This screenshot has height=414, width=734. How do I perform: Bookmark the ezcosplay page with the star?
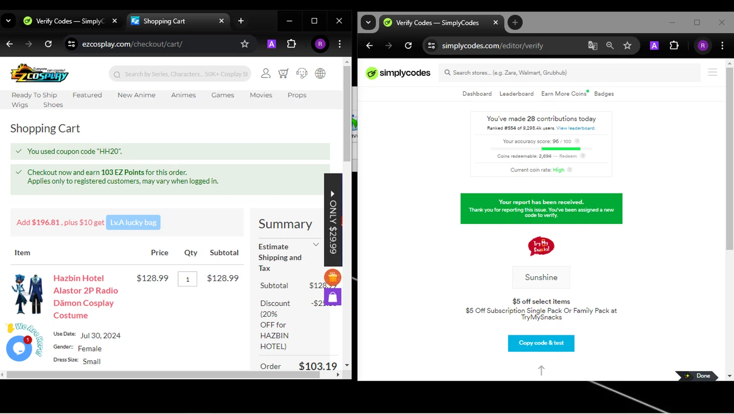[245, 44]
